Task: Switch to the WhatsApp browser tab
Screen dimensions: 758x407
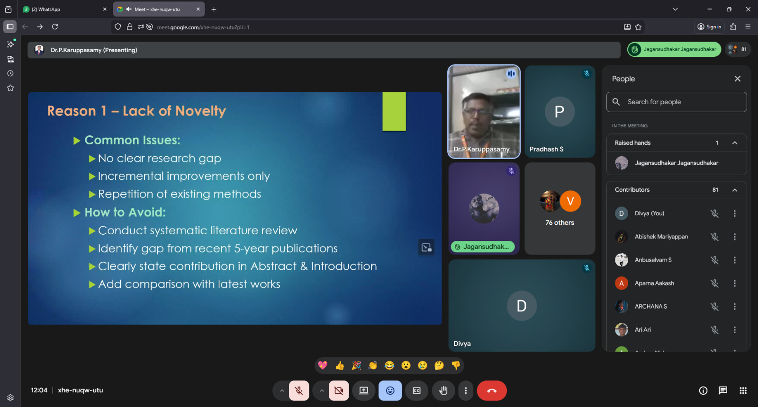Action: click(64, 9)
